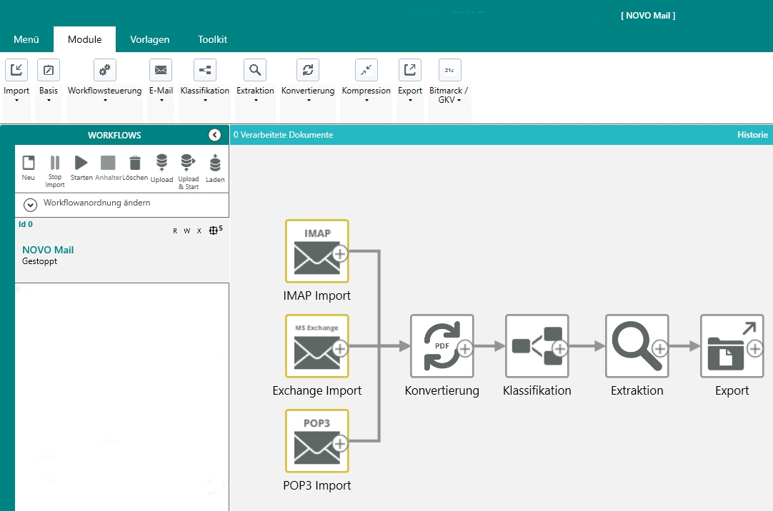Open the Basis module icon
The width and height of the screenshot is (773, 511).
[49, 70]
